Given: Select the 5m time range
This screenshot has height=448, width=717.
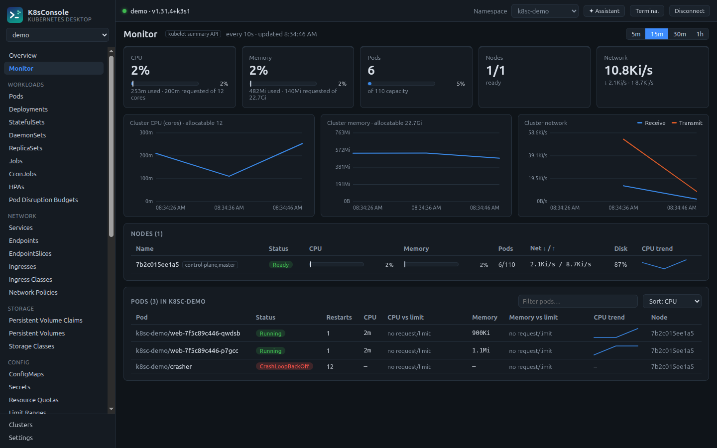Looking at the screenshot, I should click(636, 34).
